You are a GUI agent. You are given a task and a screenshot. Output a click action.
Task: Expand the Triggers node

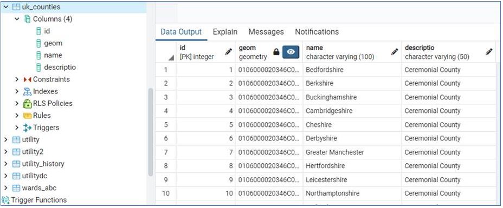[x=17, y=128]
